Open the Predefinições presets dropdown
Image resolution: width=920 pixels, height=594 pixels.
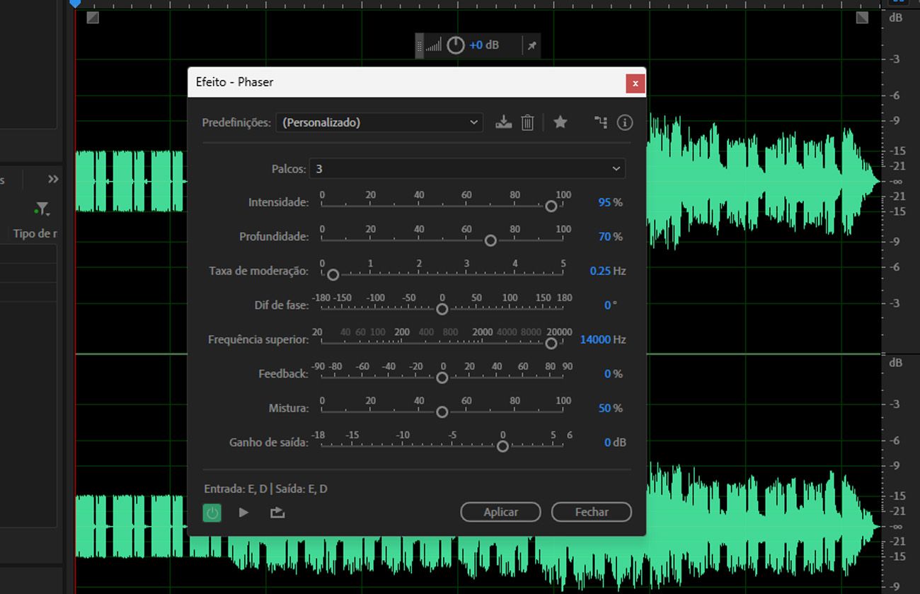379,122
